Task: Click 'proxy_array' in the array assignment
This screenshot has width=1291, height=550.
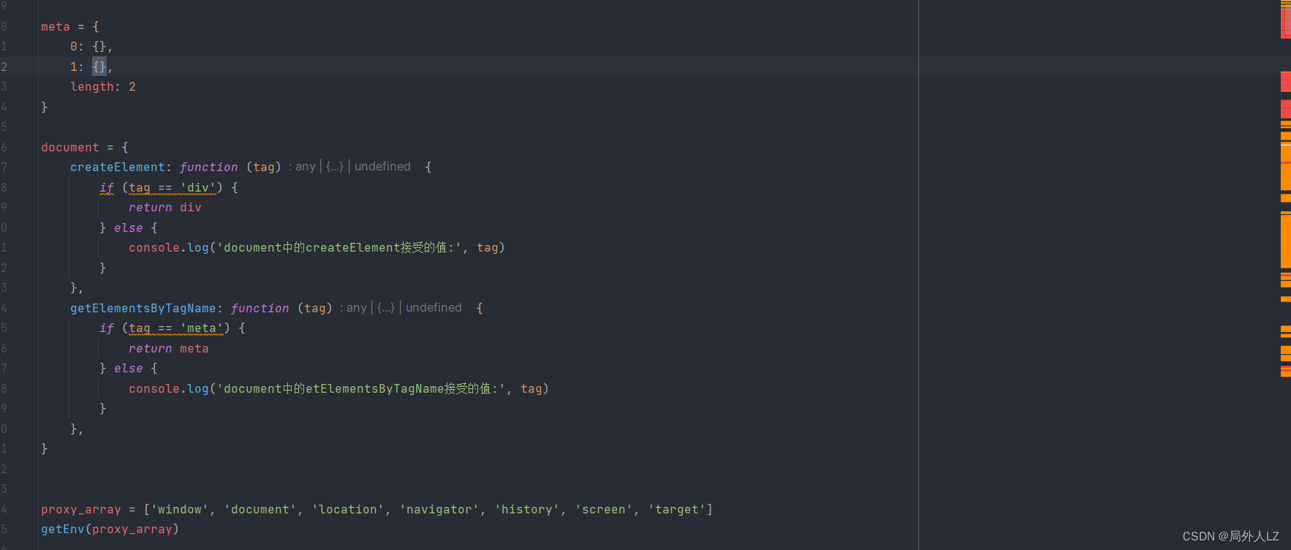Action: pos(81,510)
